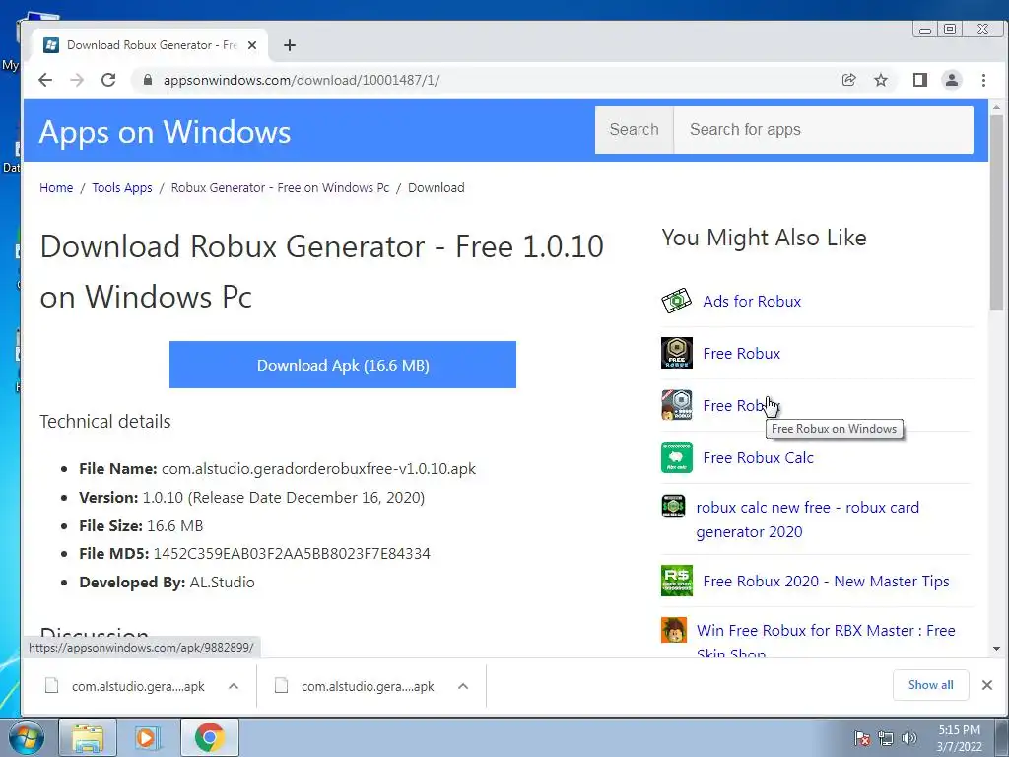
Task: Go back to the previous page in Chrome
Action: 45,80
